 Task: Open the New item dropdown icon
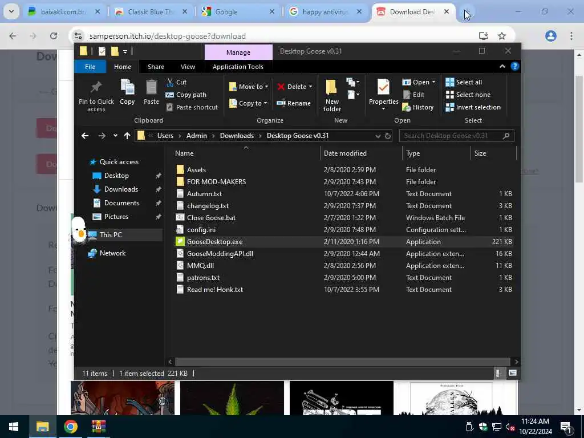click(352, 82)
